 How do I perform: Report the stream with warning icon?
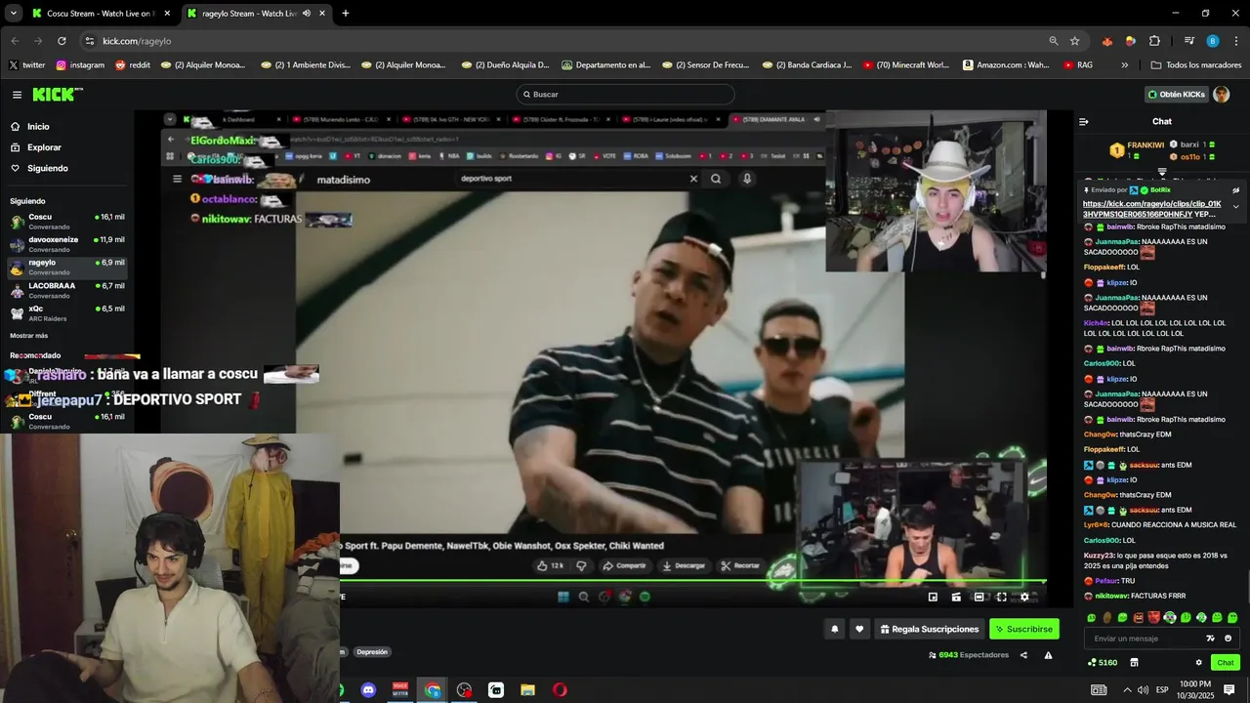click(x=1048, y=655)
